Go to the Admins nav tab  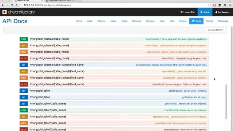pyautogui.click(x=101, y=21)
